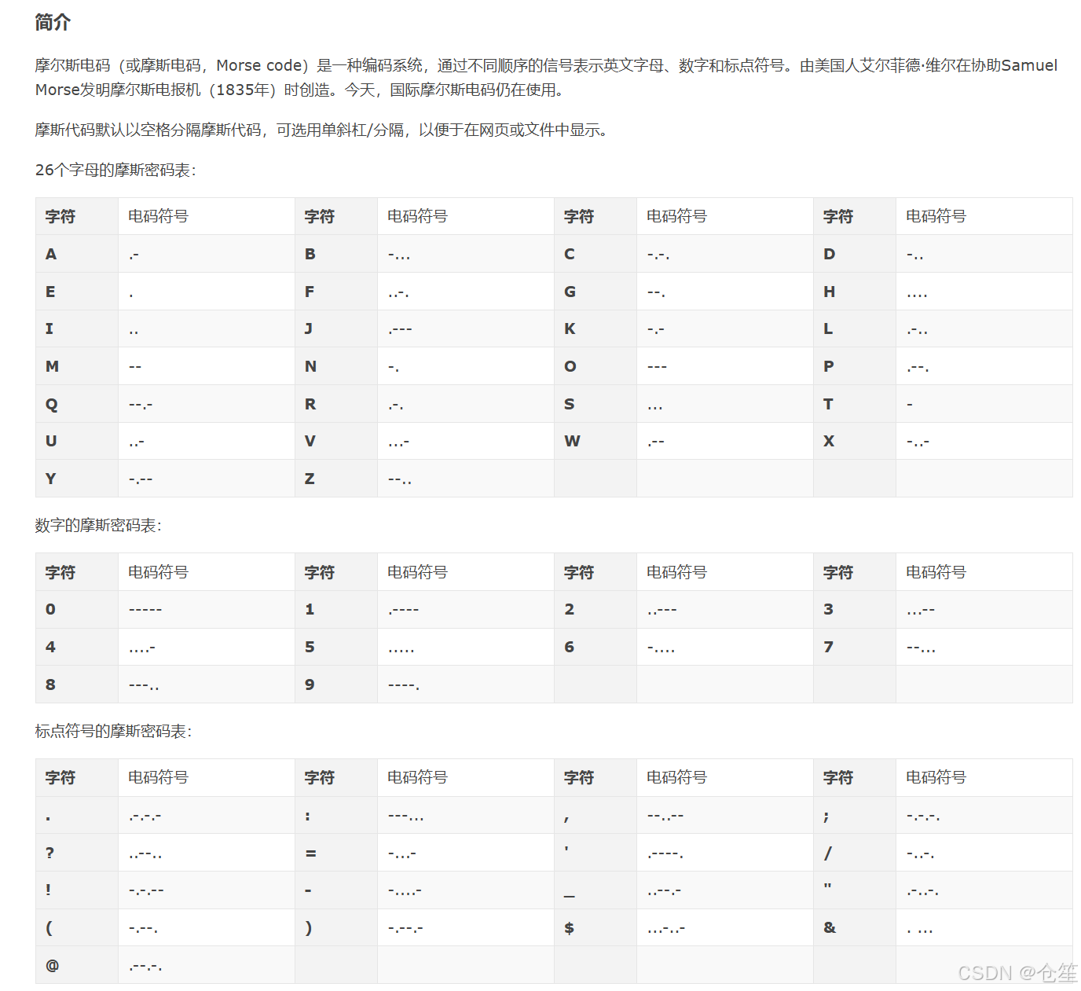Click the digit 6 cell
Image resolution: width=1081 pixels, height=991 pixels.
595,647
